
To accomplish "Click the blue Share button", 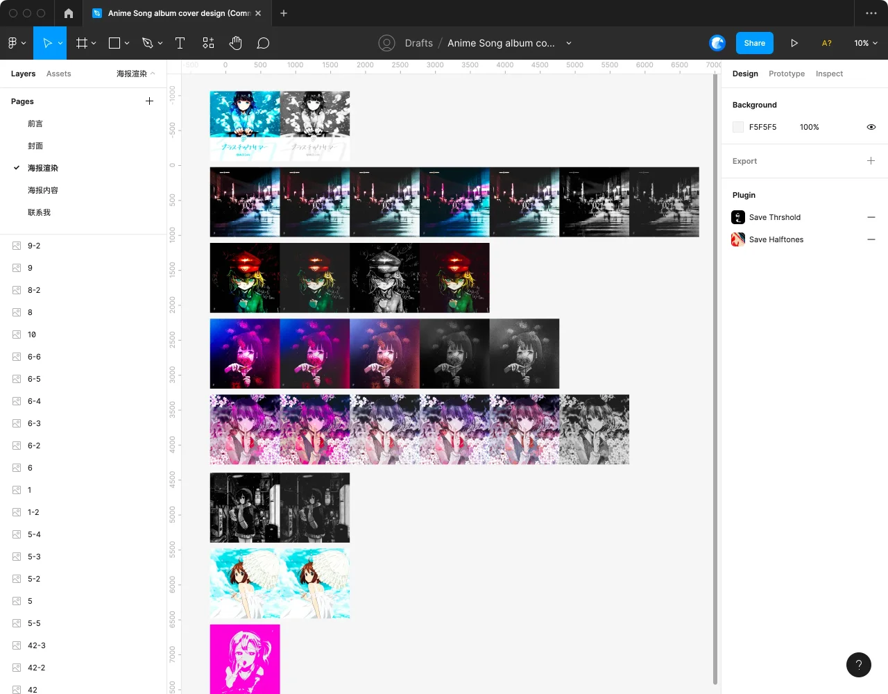I will coord(754,43).
